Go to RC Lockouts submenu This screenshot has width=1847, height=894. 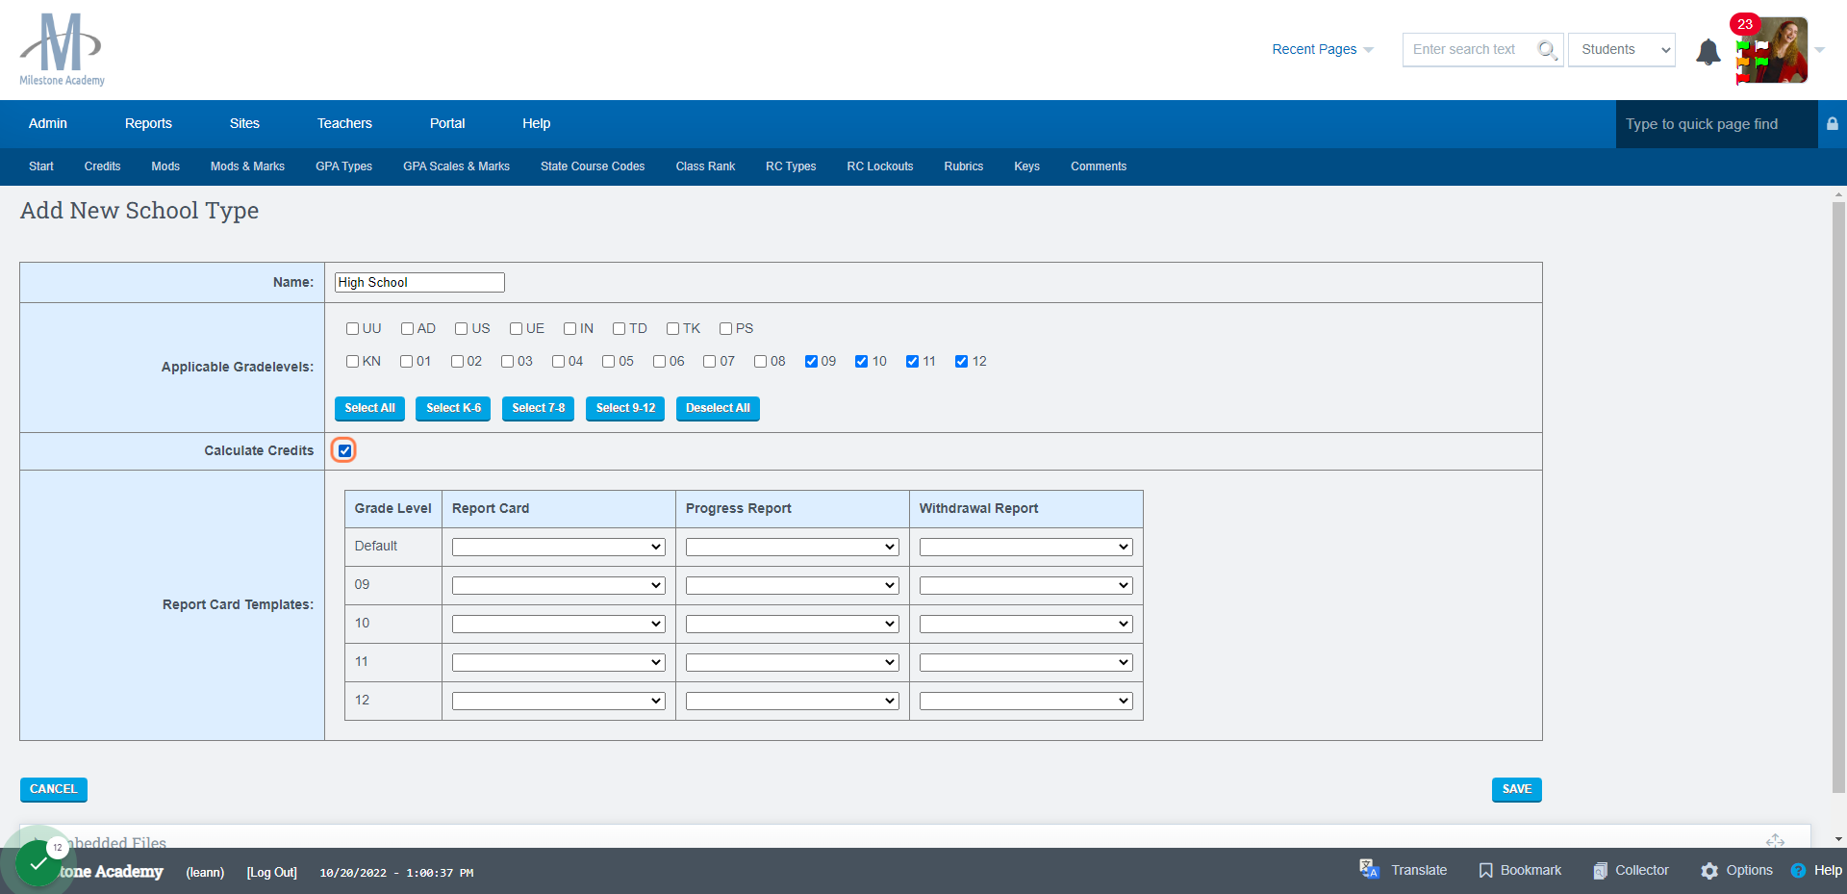pos(880,166)
